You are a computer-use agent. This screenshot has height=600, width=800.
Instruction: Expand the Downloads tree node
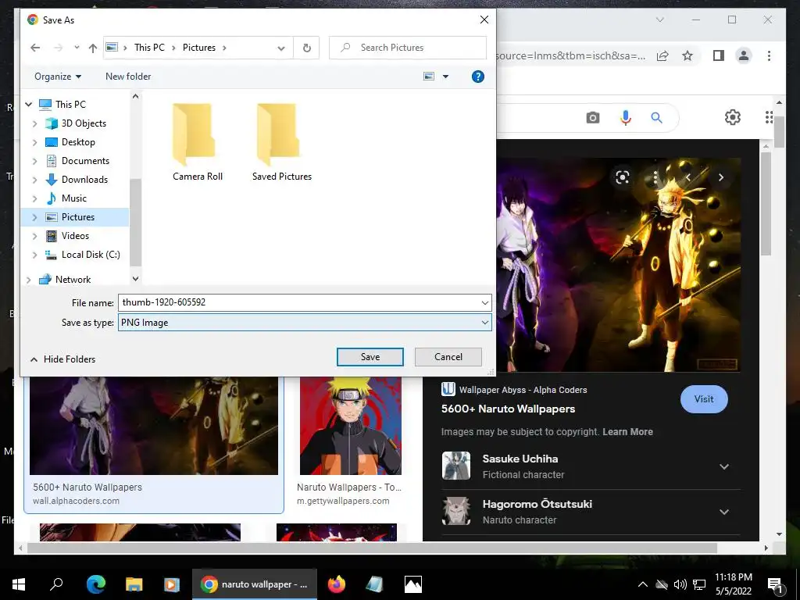(34, 180)
